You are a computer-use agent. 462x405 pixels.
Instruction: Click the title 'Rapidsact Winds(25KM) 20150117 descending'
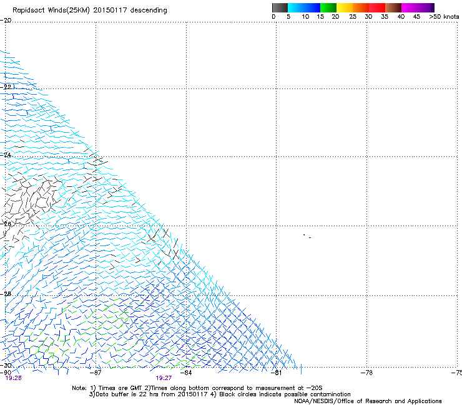point(89,11)
